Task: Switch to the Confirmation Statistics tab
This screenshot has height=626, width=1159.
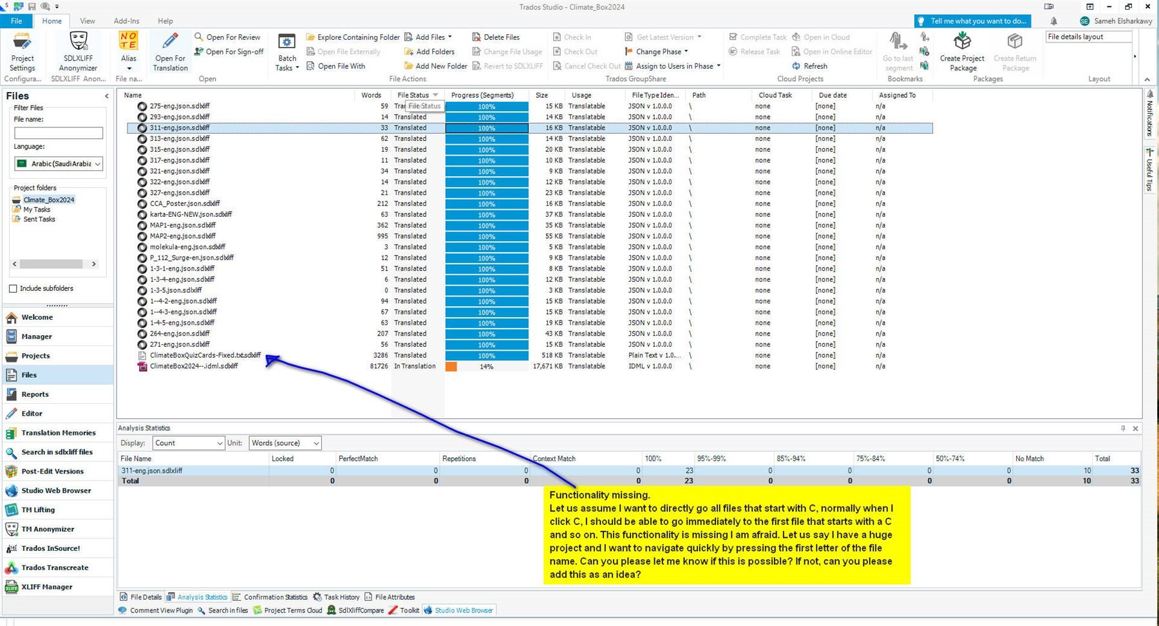Action: [270, 597]
